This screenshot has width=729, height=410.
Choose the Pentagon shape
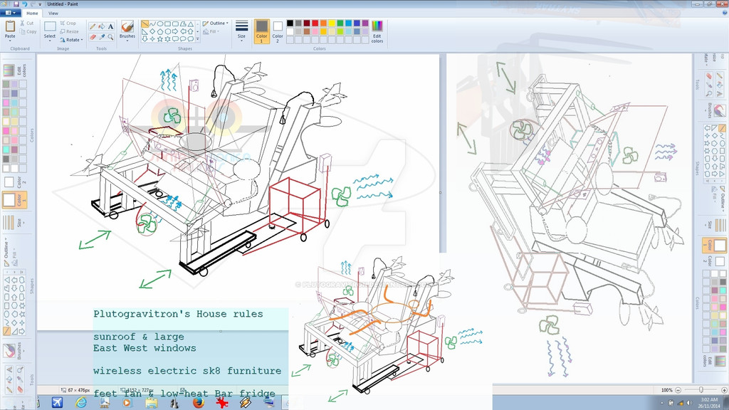160,31
